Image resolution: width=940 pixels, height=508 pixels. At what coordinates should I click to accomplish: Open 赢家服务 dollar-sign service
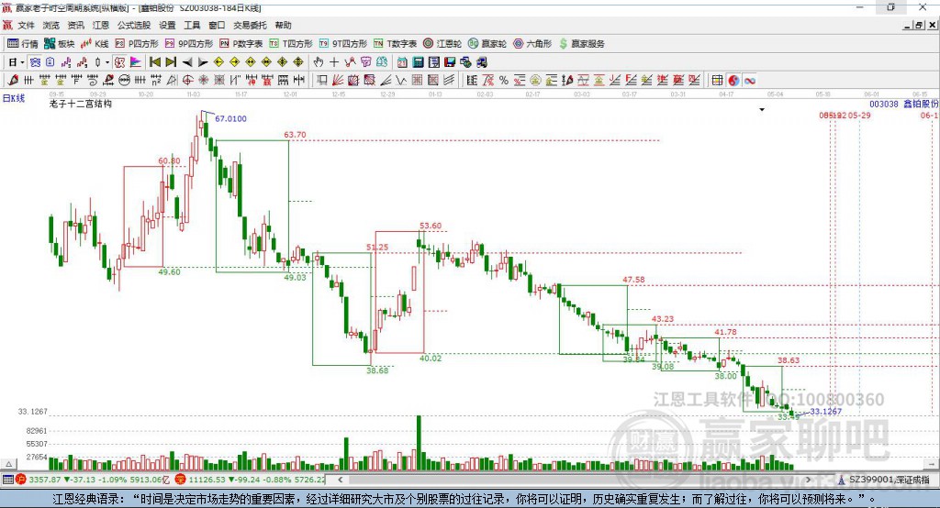(581, 44)
